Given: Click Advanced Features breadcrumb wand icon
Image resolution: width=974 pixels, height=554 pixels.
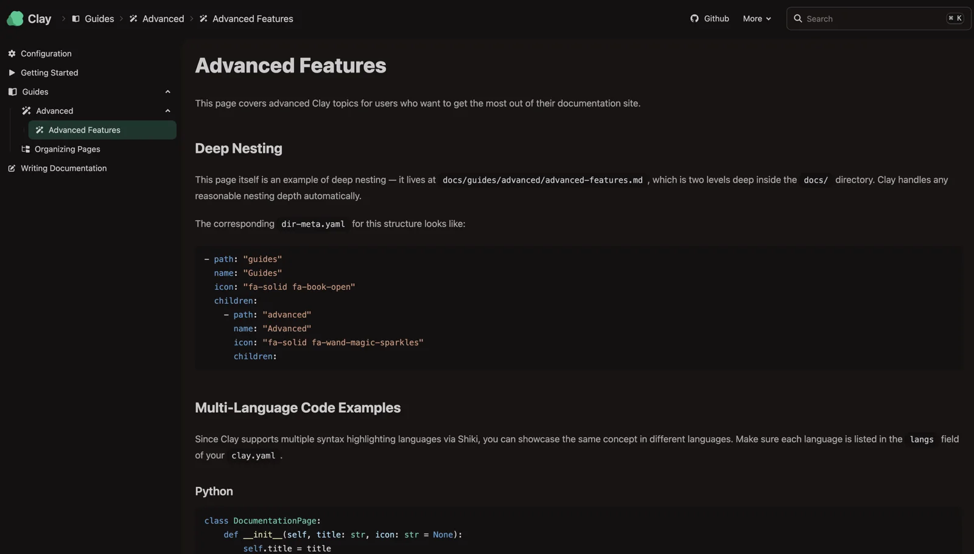Looking at the screenshot, I should coord(203,19).
